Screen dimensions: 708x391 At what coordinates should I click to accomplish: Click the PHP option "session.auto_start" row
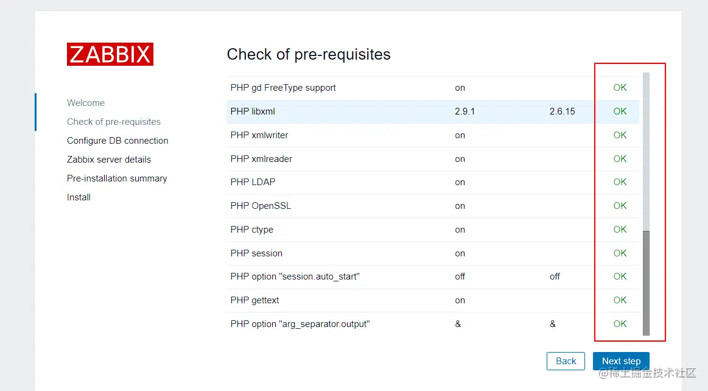click(x=295, y=277)
